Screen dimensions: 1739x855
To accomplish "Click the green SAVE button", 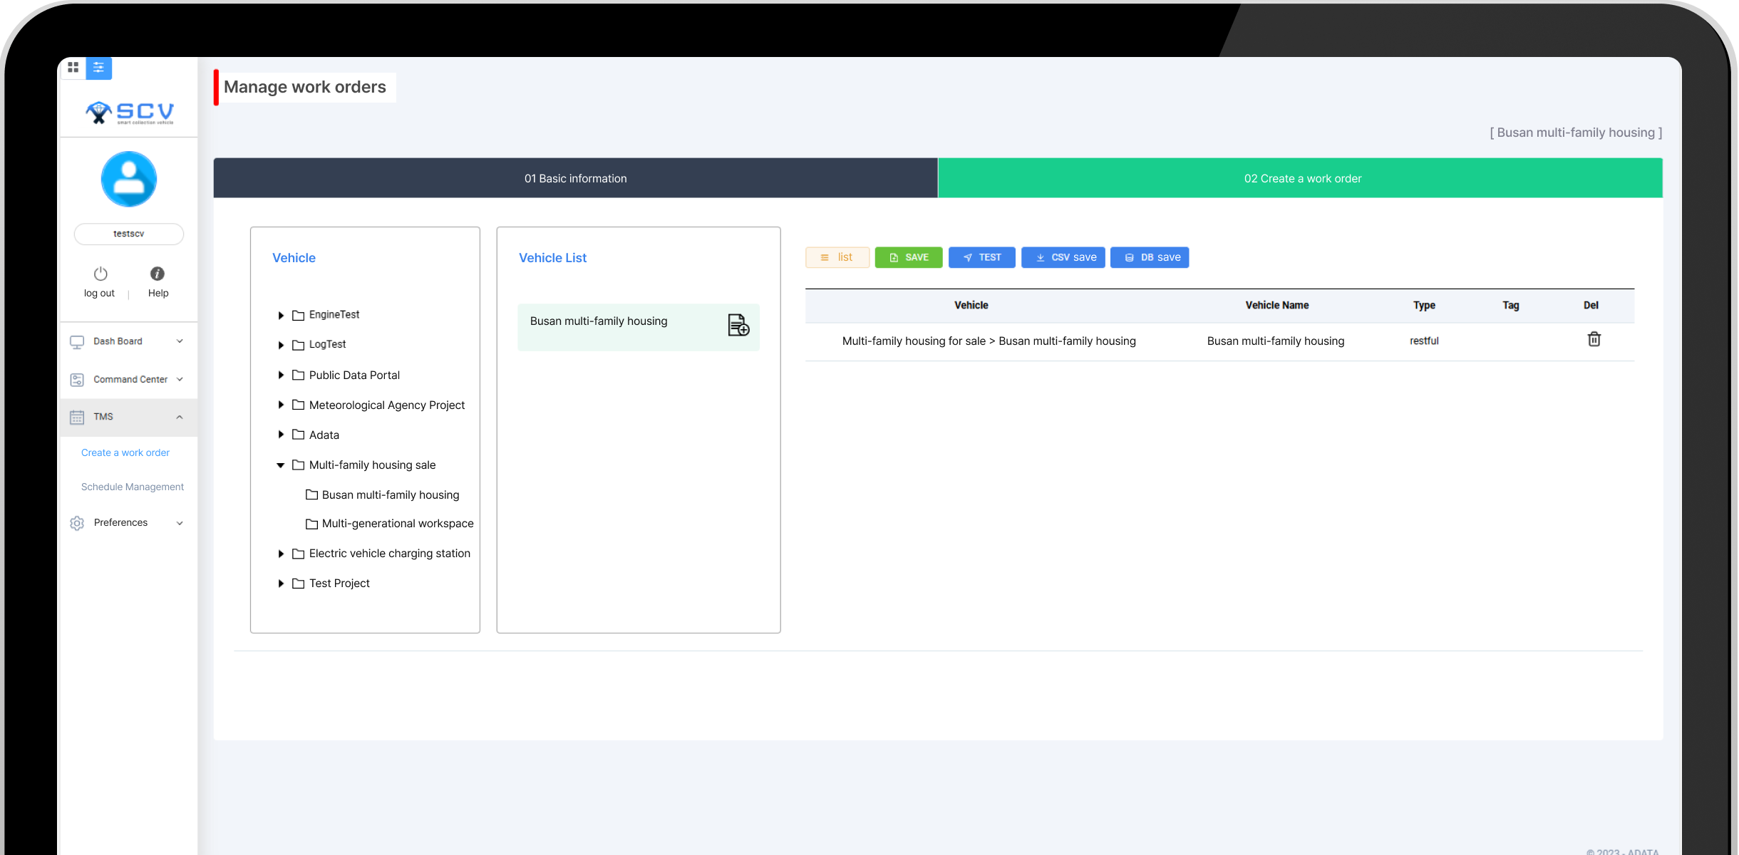I will coord(909,257).
